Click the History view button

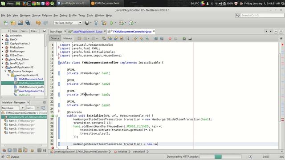point(68,38)
